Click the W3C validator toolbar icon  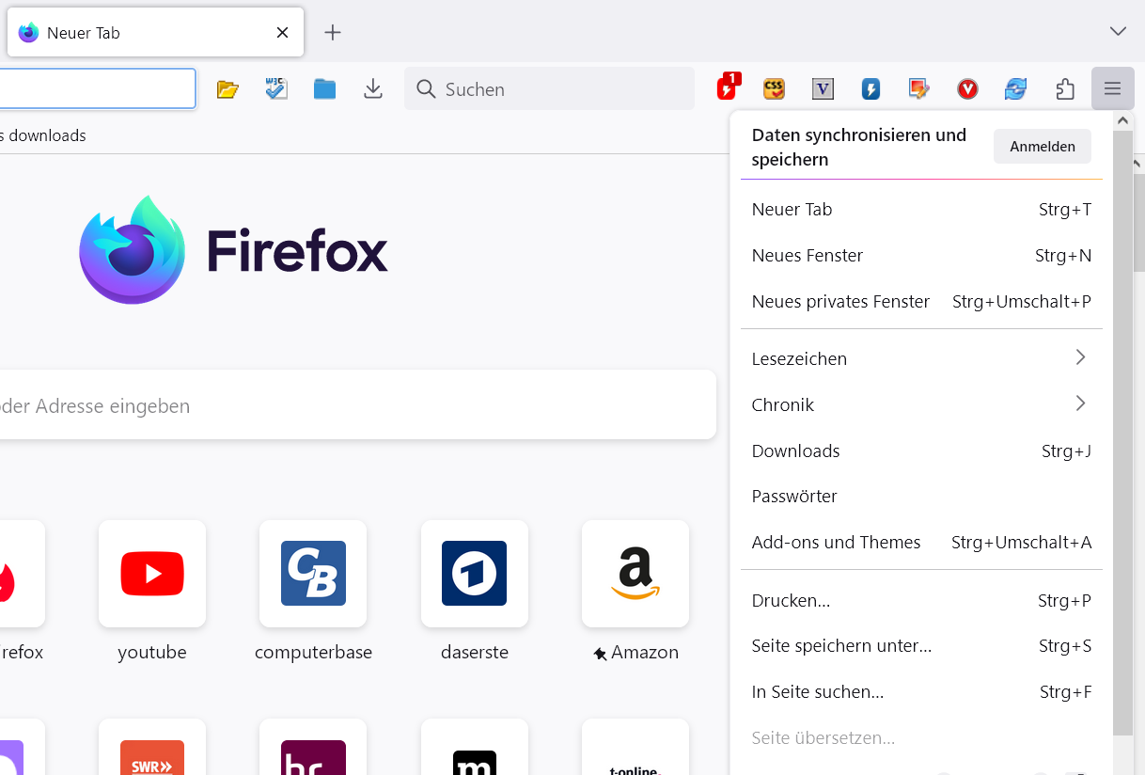point(275,89)
